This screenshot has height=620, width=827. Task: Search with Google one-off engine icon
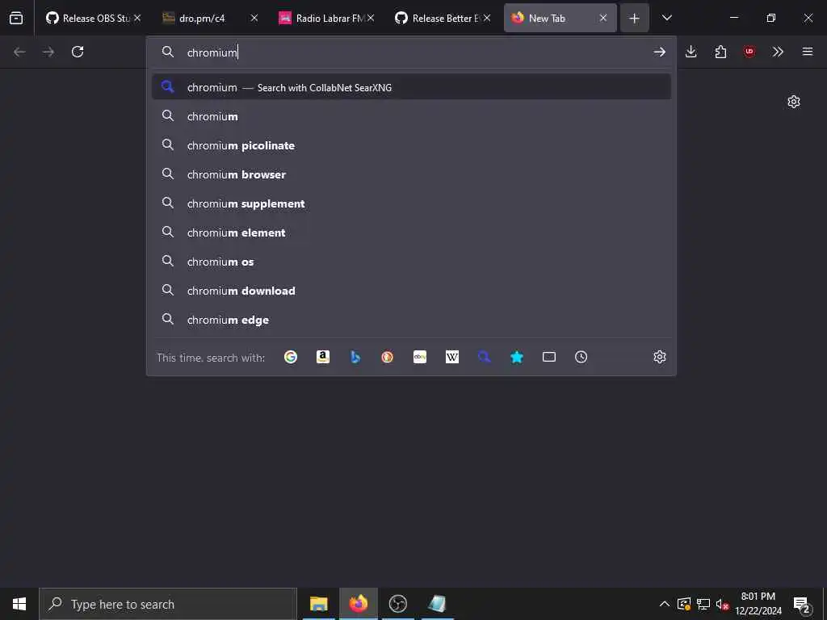(291, 357)
